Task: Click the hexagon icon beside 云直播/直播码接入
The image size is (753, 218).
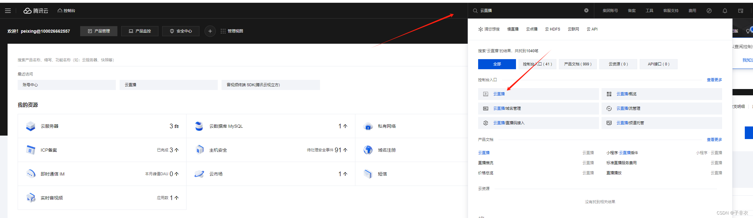Action: (x=486, y=123)
